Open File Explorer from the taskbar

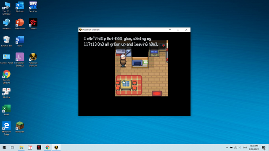pos(21,147)
